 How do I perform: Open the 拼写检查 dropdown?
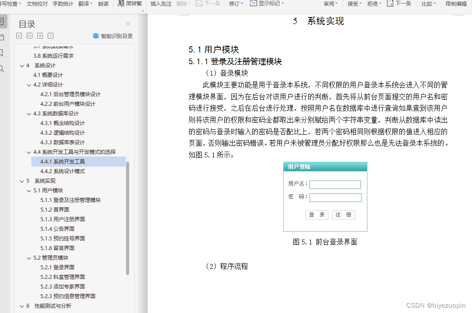[10, 3]
